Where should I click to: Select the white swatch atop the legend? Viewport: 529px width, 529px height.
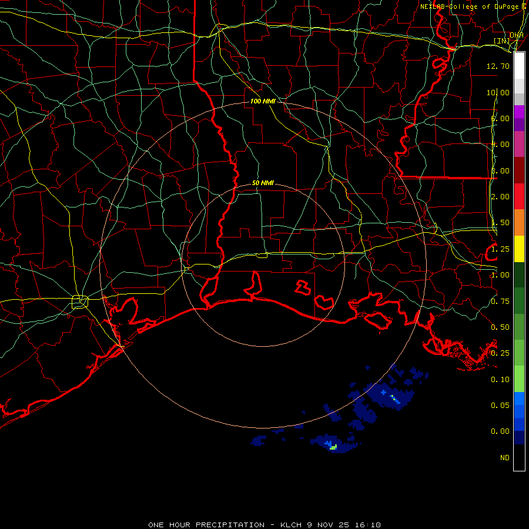coord(519,65)
